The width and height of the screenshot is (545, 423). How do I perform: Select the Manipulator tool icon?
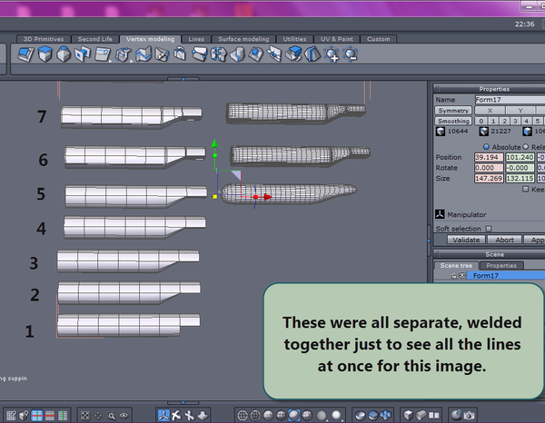441,215
